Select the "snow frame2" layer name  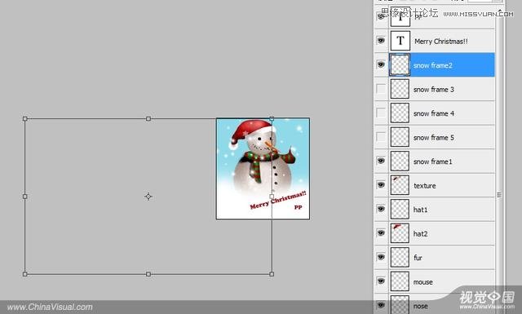pos(433,65)
